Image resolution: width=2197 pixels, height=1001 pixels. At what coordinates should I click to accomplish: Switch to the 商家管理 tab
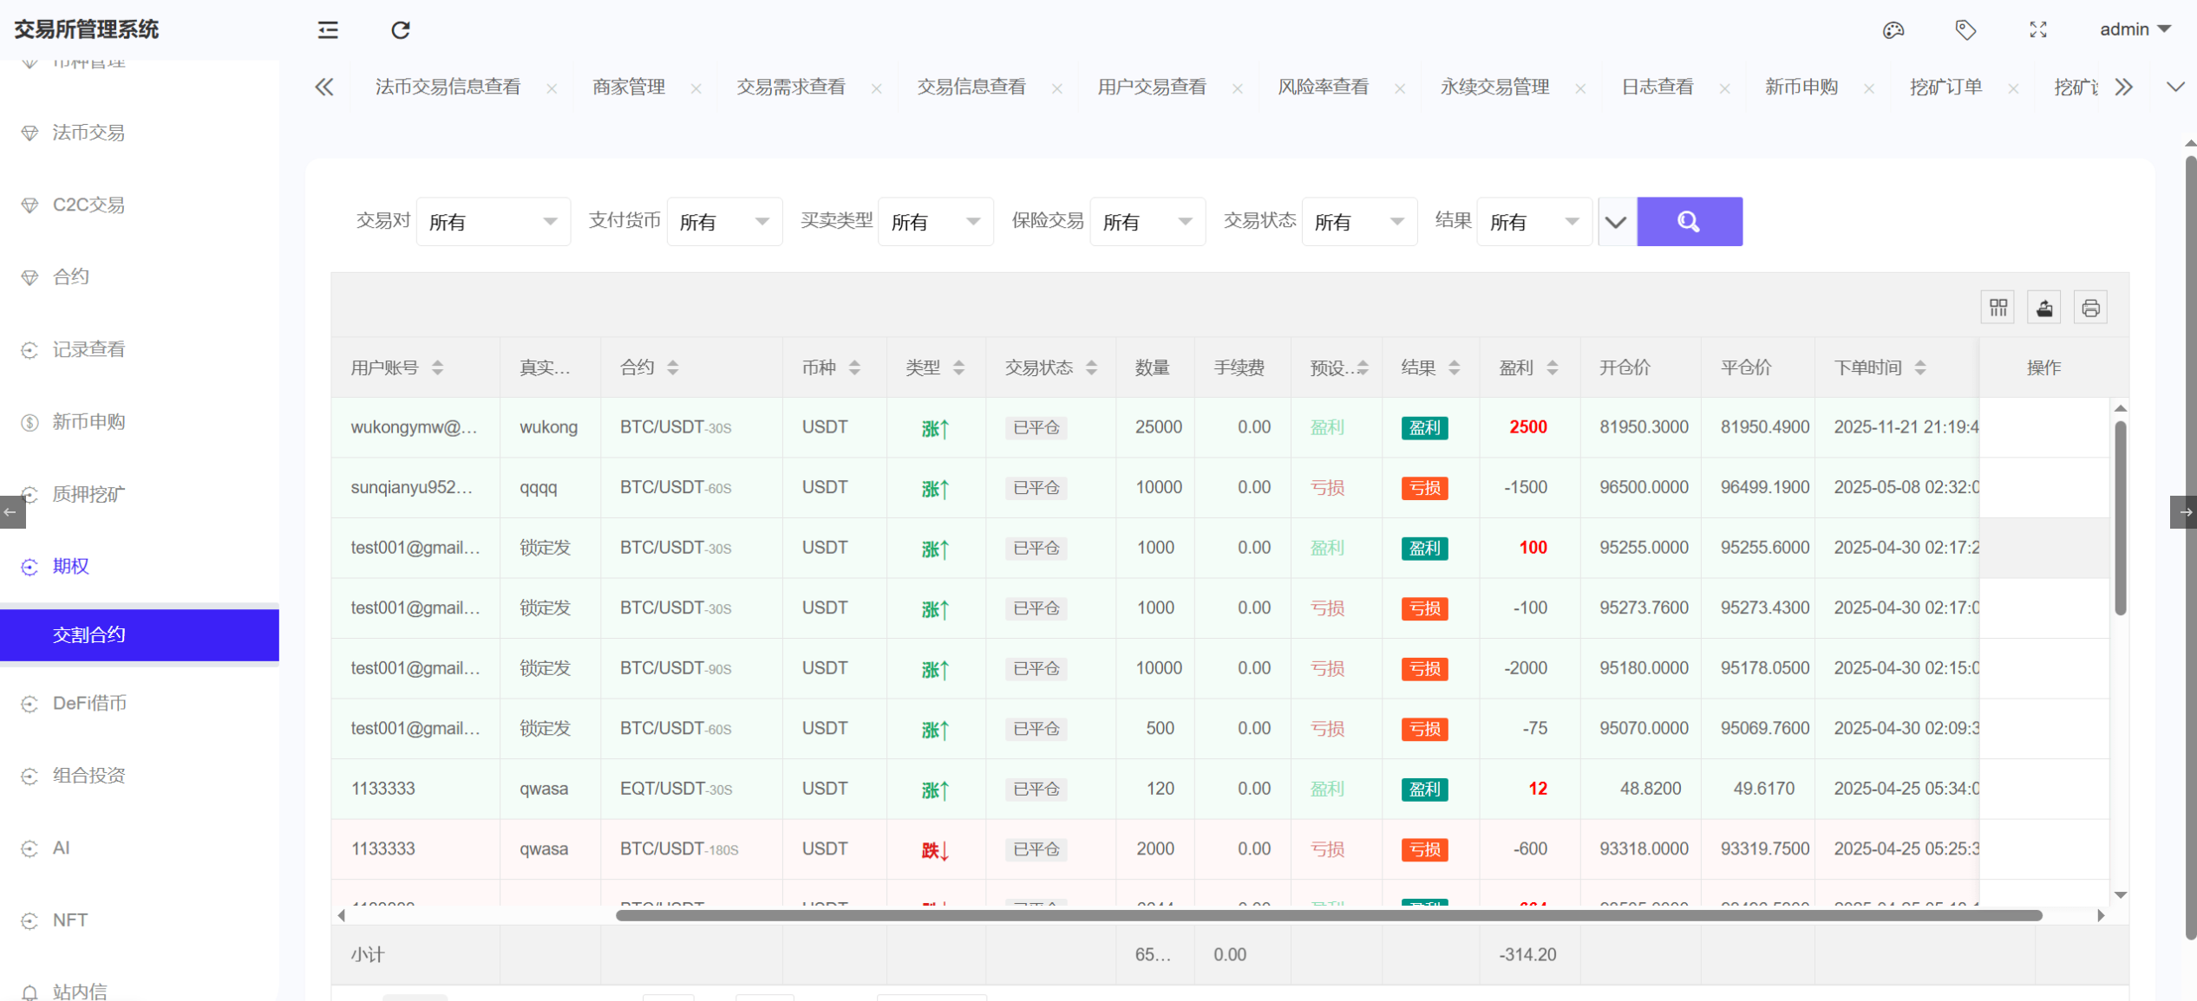pos(629,87)
